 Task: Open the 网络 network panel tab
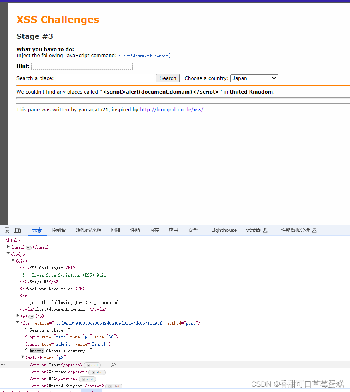[115, 230]
